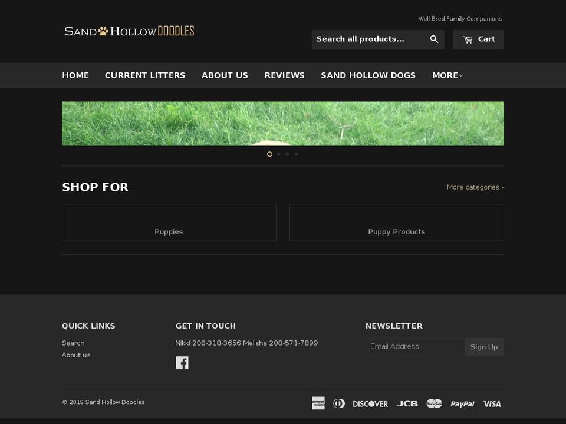Screen dimensions: 566x424
Task: Expand the More dropdown menu
Action: coord(447,75)
